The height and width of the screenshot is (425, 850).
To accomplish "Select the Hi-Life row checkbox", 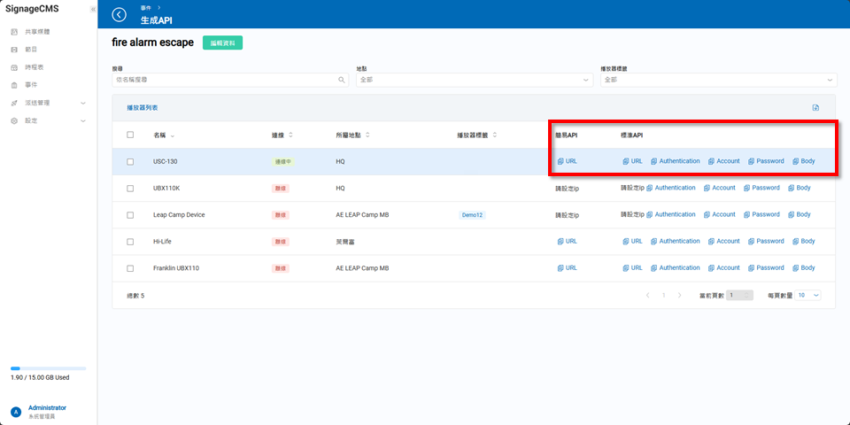I will [x=130, y=241].
